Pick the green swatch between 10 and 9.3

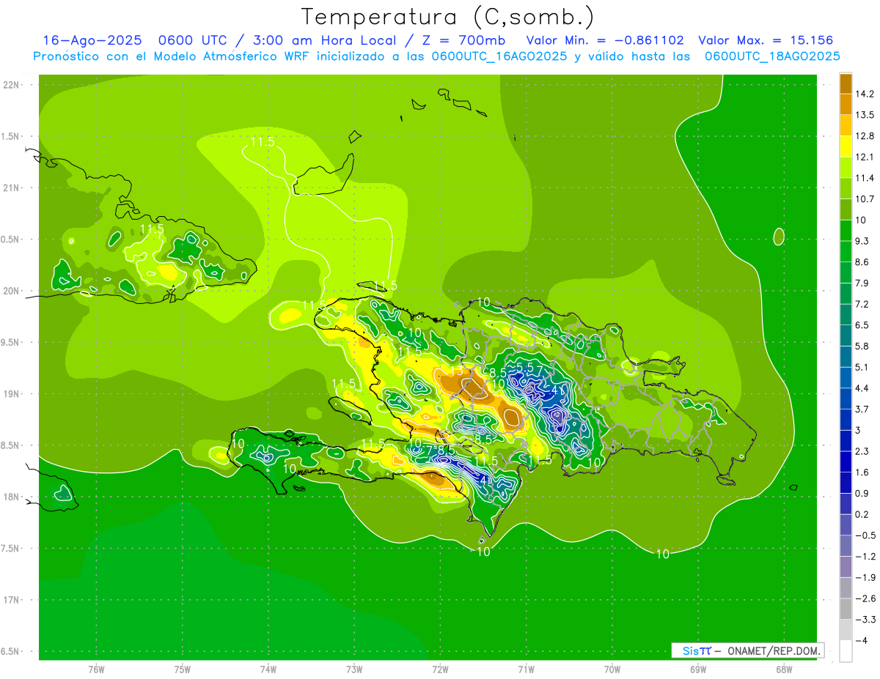coord(846,230)
